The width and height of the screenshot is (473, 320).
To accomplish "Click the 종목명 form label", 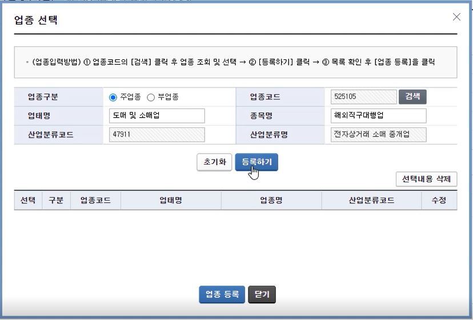I will [261, 115].
